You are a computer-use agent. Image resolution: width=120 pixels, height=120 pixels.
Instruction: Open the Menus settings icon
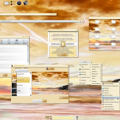click(x=25, y=41)
